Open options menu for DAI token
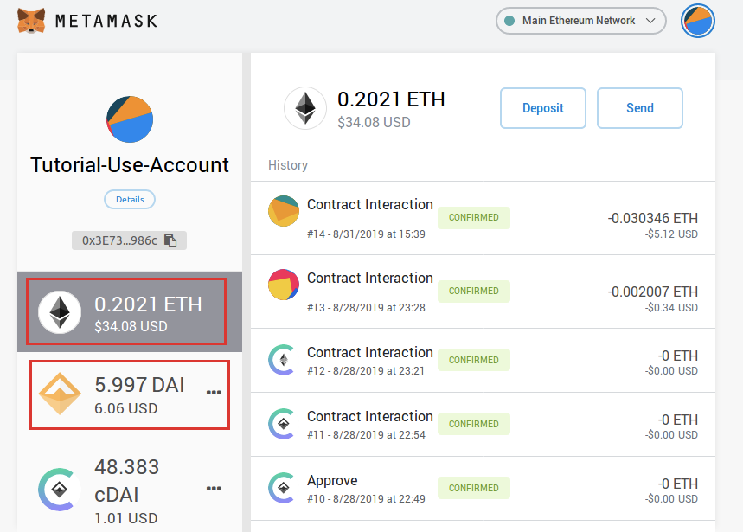 point(214,392)
